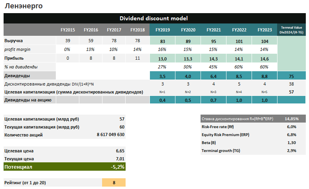This screenshot has height=189, width=309.
Task: Click the Целевая цена value 6,65
Action: (119, 151)
